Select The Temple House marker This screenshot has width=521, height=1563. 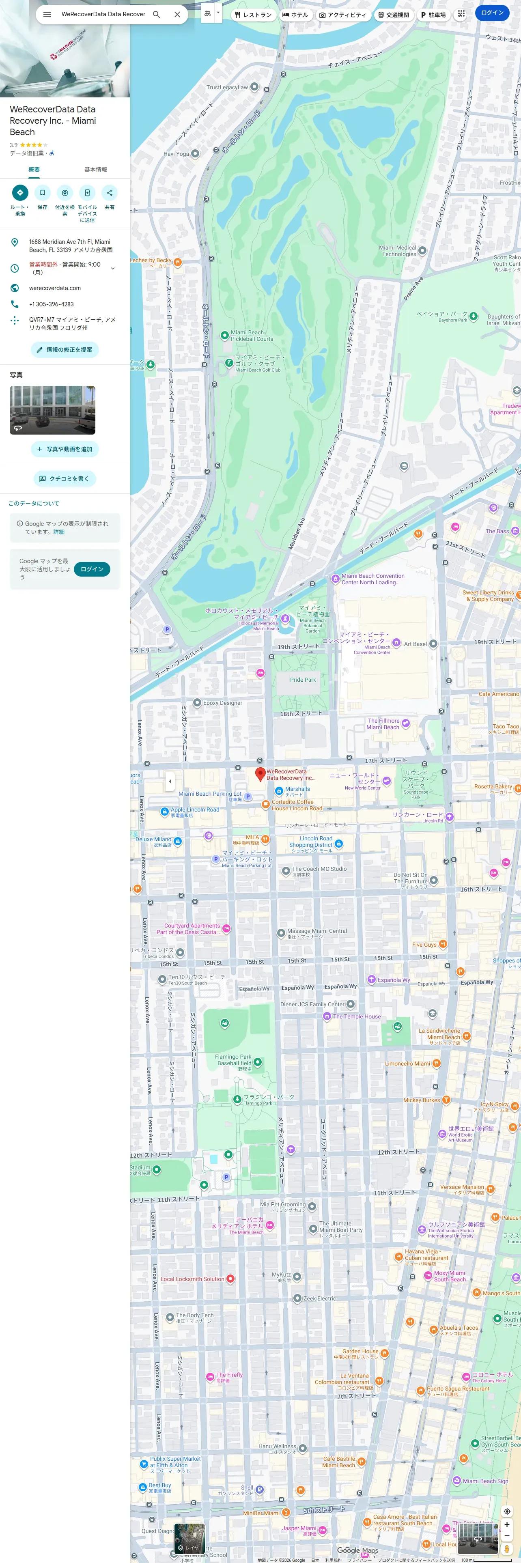[327, 1016]
